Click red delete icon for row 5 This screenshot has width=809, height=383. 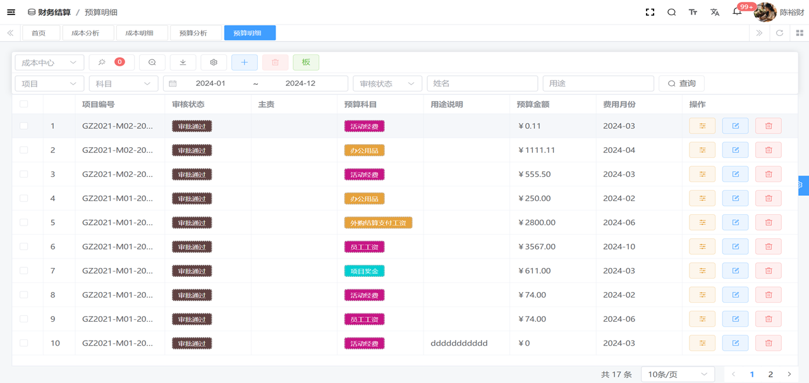(x=769, y=222)
